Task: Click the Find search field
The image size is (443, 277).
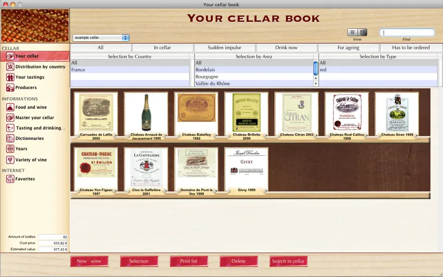Action: point(407,33)
